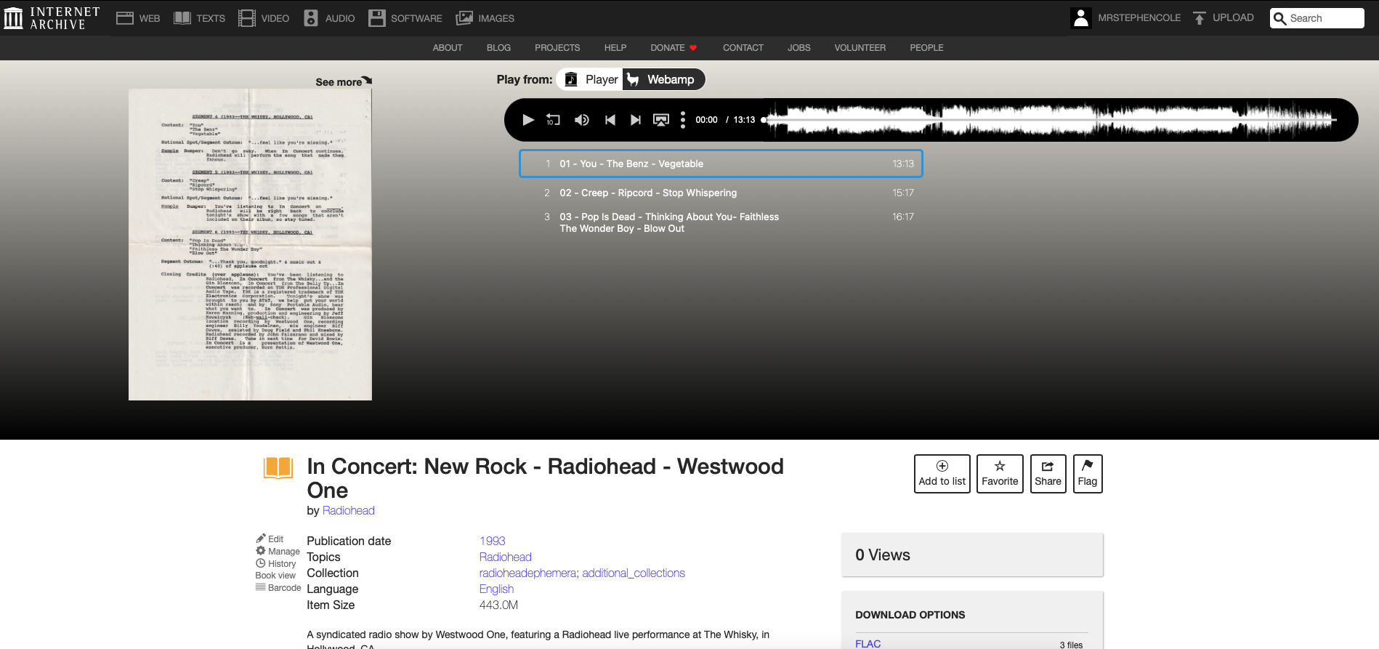Rewind ten seconds button
Screen dimensions: 1379x649
click(553, 120)
